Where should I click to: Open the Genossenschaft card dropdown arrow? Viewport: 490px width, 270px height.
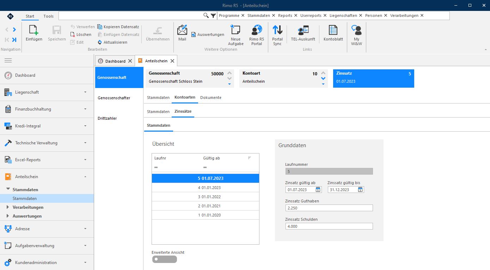coord(229,84)
